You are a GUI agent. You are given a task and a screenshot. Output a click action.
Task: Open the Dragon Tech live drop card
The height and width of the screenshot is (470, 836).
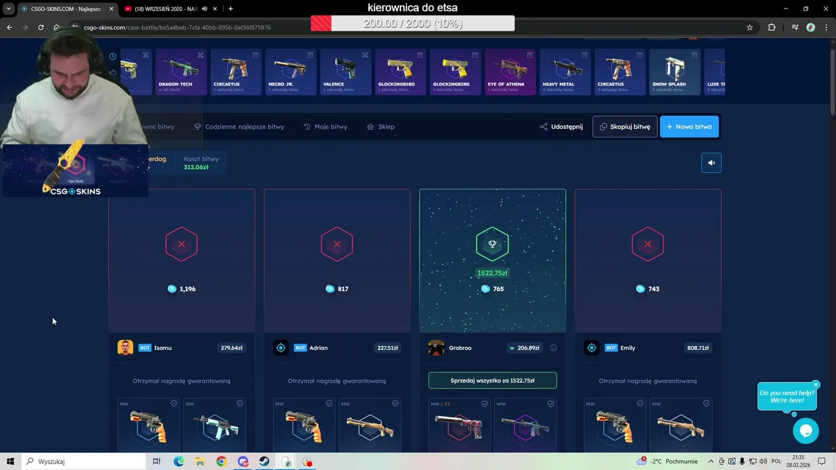coord(181,72)
